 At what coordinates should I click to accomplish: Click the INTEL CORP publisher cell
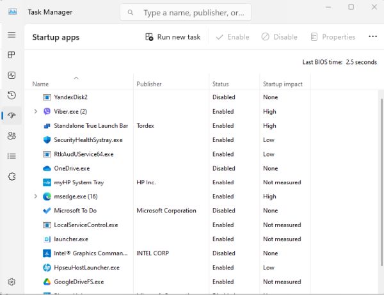152,253
